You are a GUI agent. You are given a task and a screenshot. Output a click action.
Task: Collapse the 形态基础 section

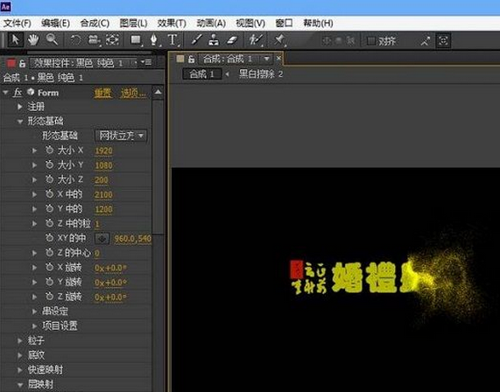pyautogui.click(x=20, y=122)
